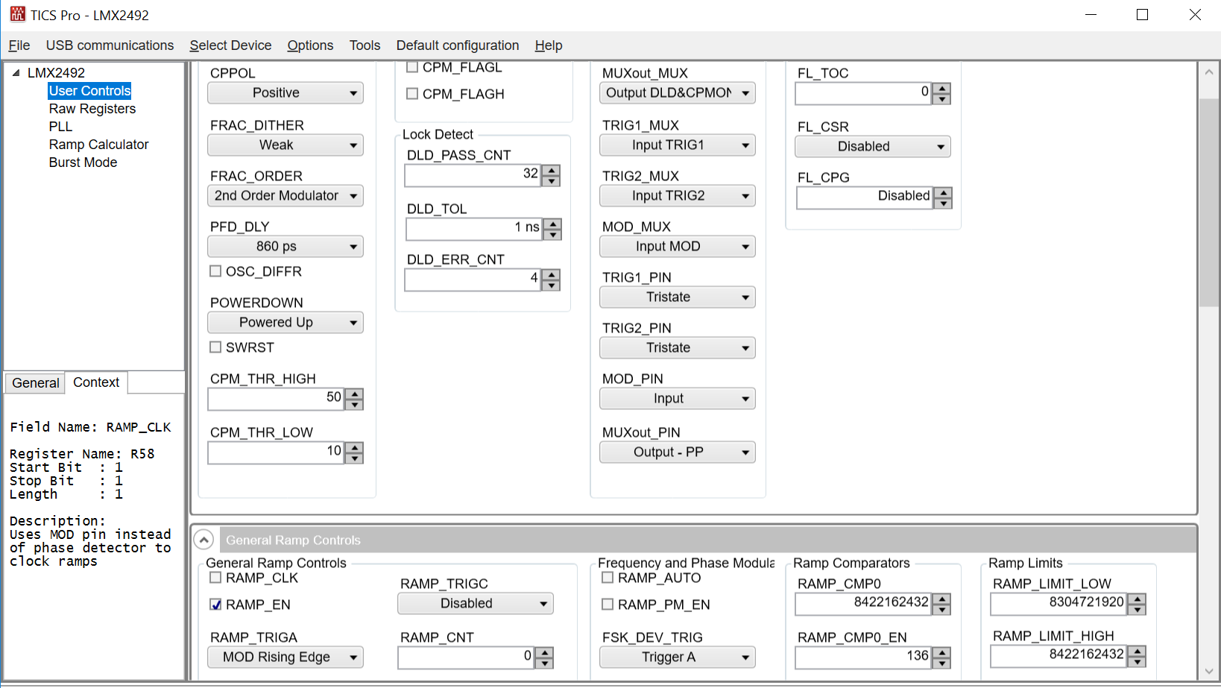
Task: Open the FSK_DEV_TRIG dropdown
Action: (x=678, y=657)
